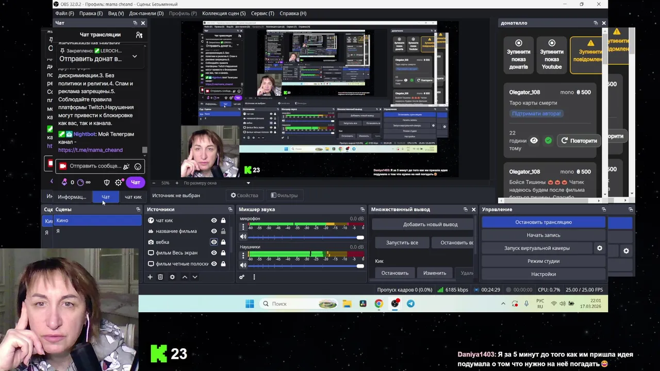Open source properties gear in Источники toolbar

[172, 277]
